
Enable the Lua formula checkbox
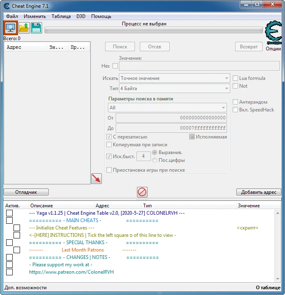[235, 78]
